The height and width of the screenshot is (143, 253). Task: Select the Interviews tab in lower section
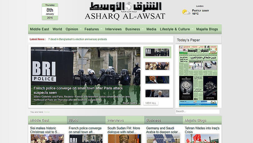coord(125,120)
